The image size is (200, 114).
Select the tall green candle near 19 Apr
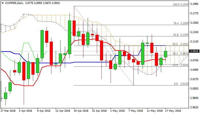click(69, 37)
